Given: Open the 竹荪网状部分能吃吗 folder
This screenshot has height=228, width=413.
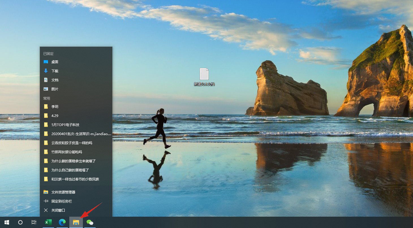Looking at the screenshot, I should point(76,152).
